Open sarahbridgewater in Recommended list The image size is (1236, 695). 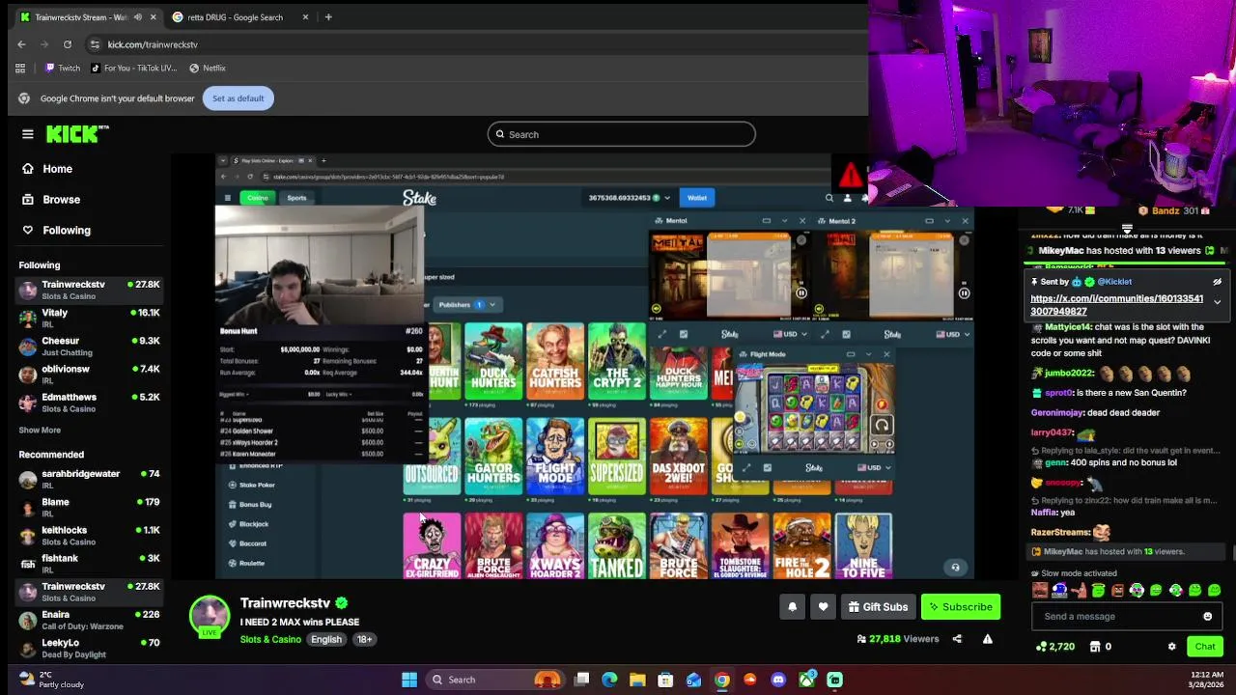[89, 480]
